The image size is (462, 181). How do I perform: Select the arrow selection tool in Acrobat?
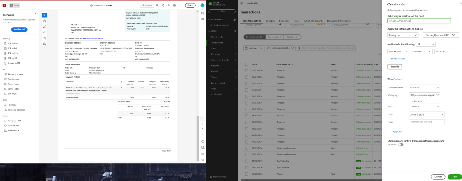(44, 15)
